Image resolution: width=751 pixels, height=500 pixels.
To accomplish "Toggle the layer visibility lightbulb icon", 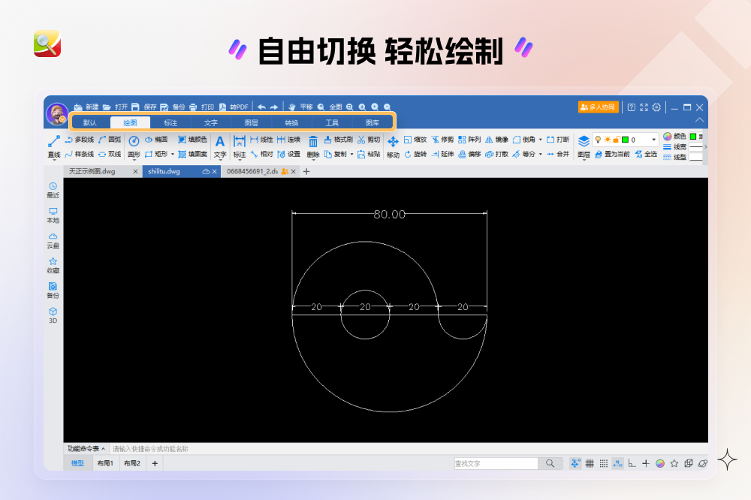I will [599, 138].
